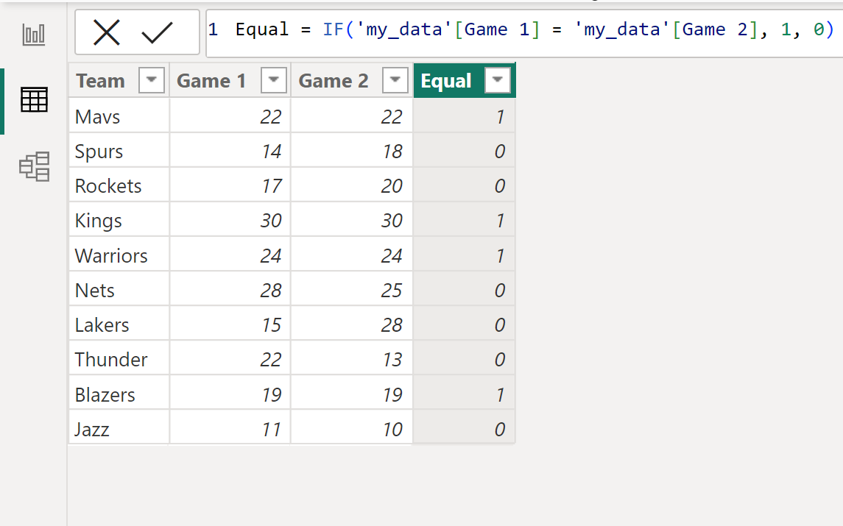
Task: Open the Game 2 column filter dropdown
Action: click(x=395, y=81)
